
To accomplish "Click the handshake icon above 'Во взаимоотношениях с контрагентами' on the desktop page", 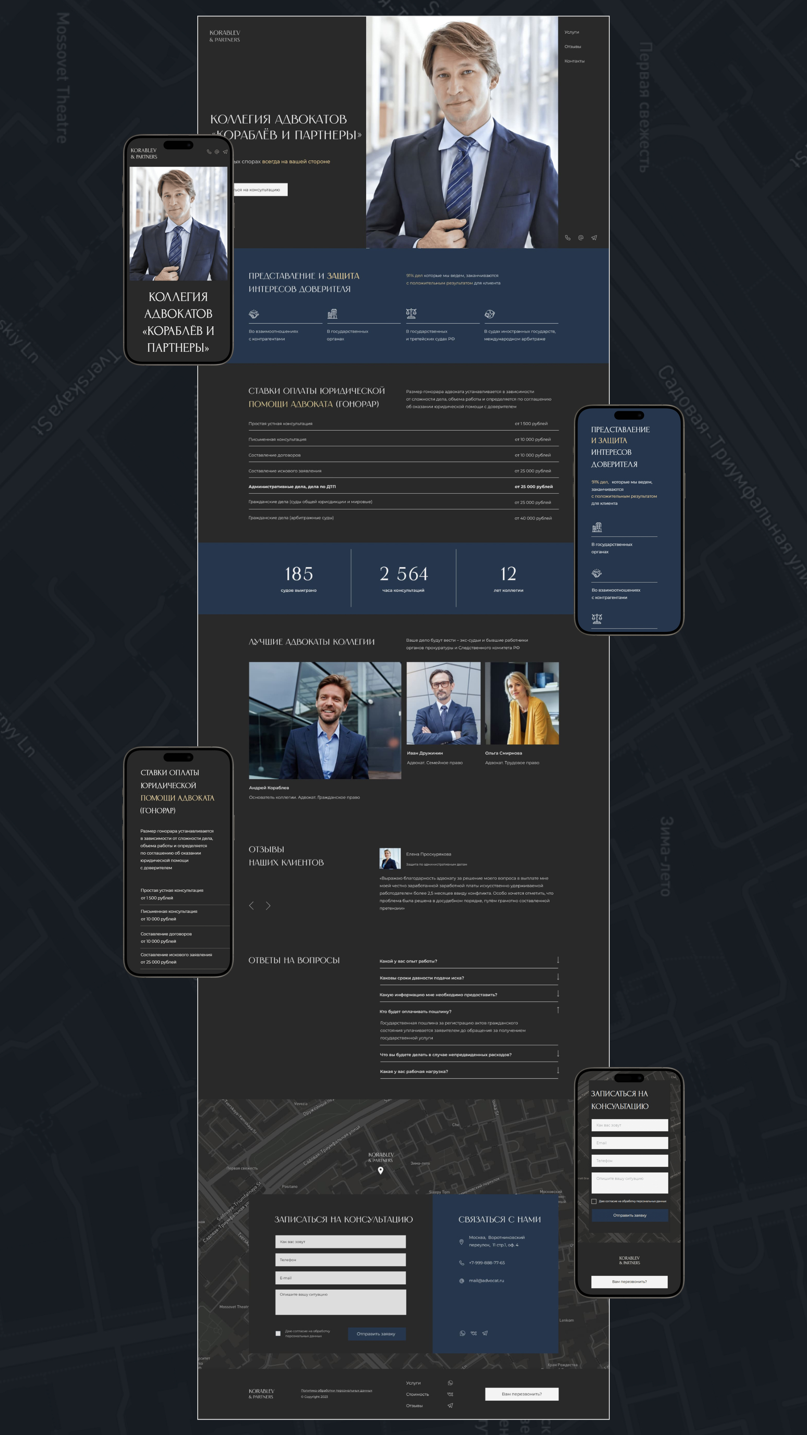I will point(253,314).
